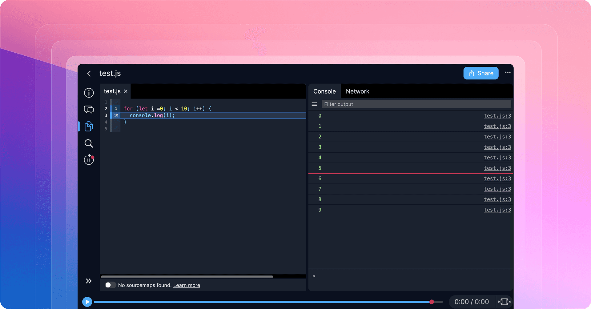The image size is (591, 309).
Task: Click the Share button
Action: point(481,73)
